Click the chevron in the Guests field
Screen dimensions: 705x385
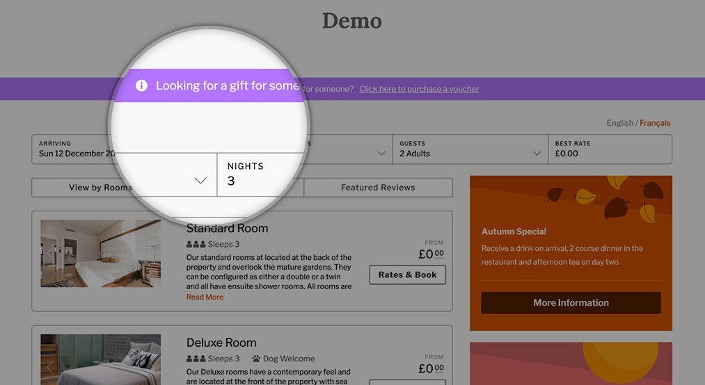tap(537, 154)
